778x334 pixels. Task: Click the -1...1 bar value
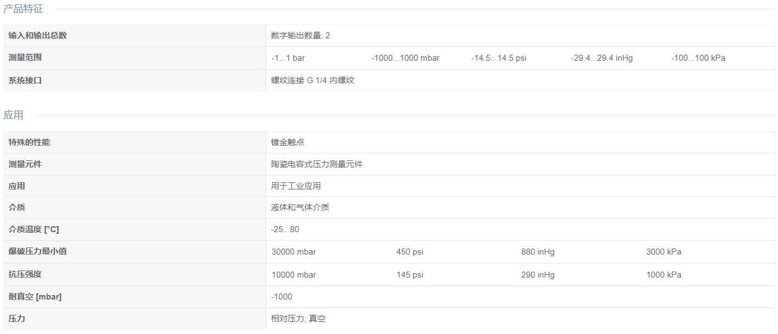coord(288,58)
